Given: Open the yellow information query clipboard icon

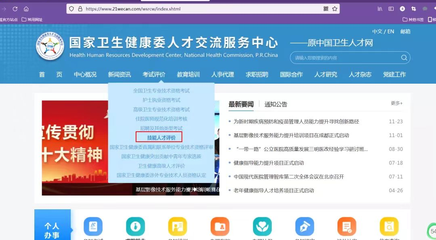Looking at the screenshot, I should click(x=389, y=226).
